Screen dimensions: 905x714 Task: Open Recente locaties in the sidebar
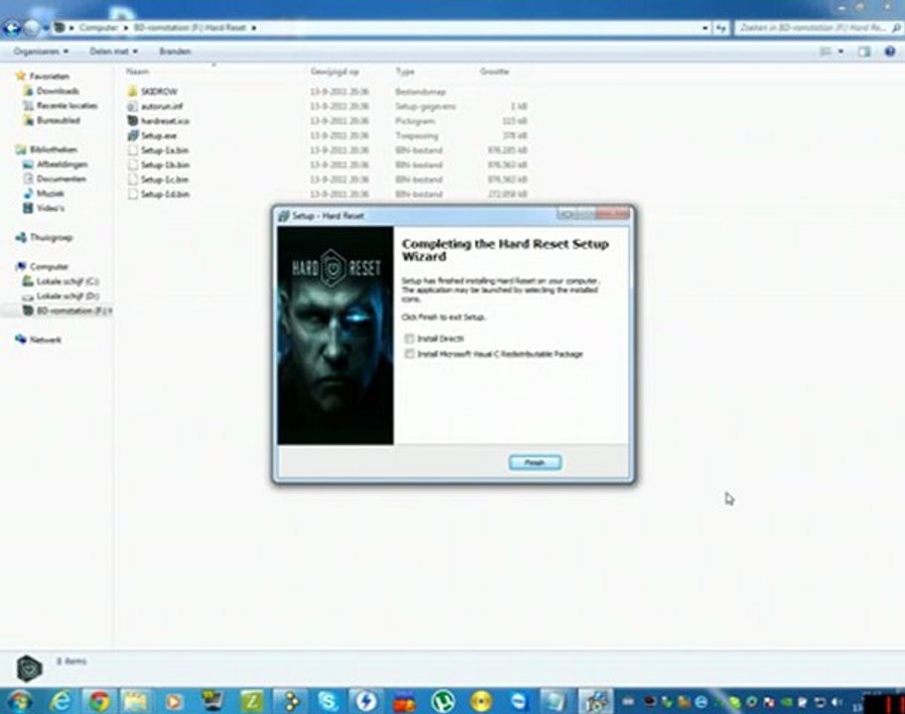[66, 105]
